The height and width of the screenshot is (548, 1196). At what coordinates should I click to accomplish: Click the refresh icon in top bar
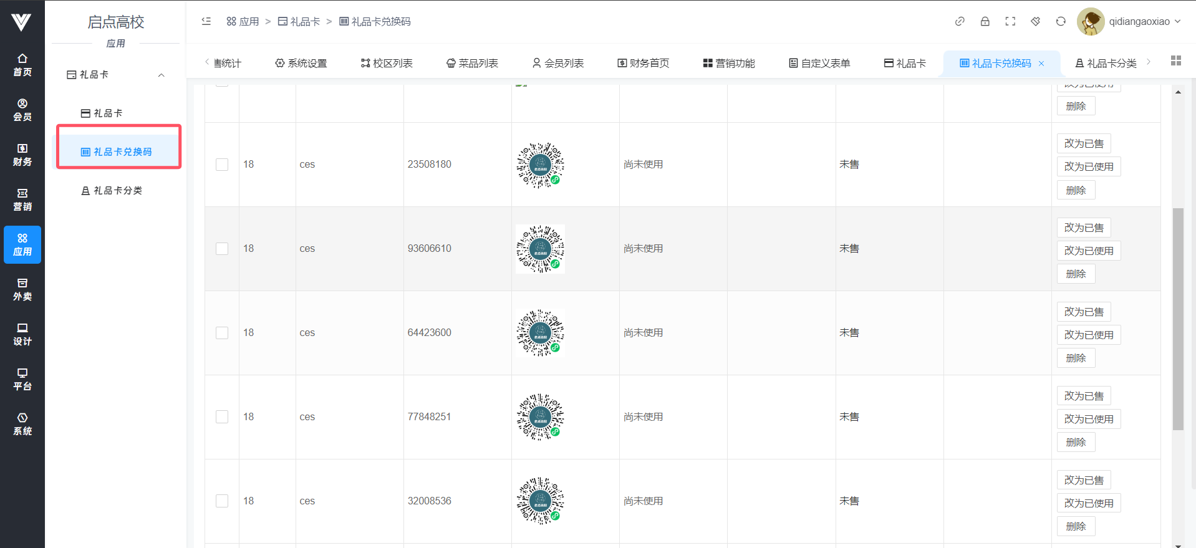1061,21
